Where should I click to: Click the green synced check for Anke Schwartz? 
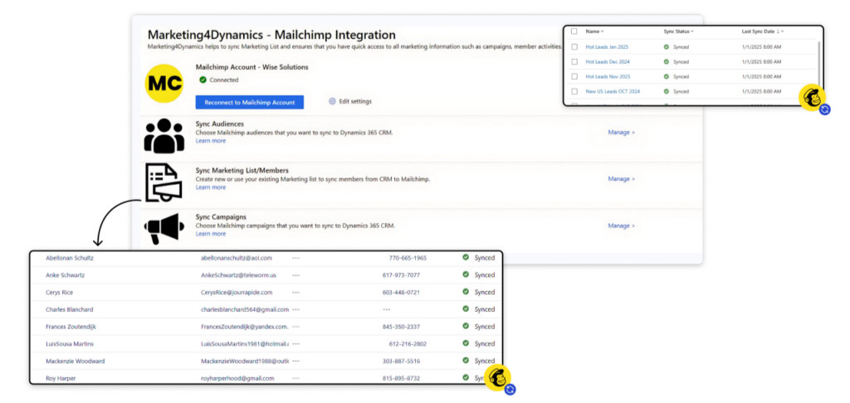click(x=466, y=274)
